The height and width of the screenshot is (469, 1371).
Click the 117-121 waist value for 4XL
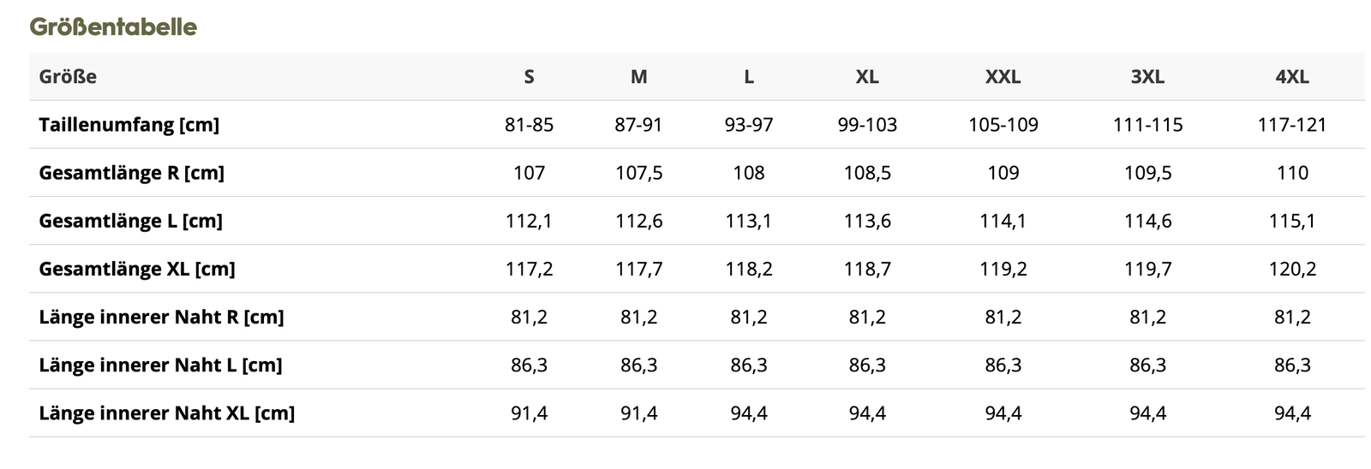[x=1291, y=125]
